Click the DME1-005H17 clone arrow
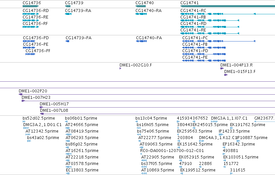Screen dimensions: 275x175 click(x=41, y=107)
